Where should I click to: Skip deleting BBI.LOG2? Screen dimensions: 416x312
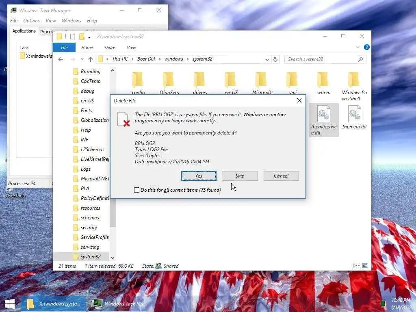240,176
